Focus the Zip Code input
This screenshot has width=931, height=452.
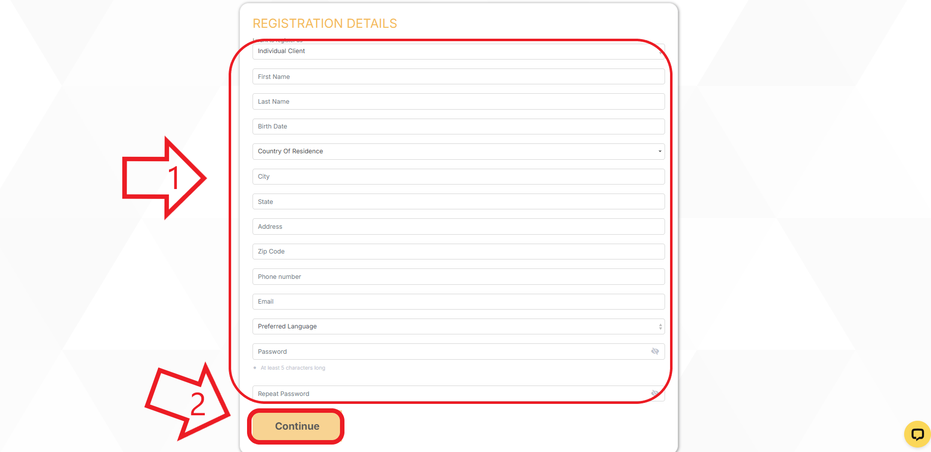[x=458, y=252]
